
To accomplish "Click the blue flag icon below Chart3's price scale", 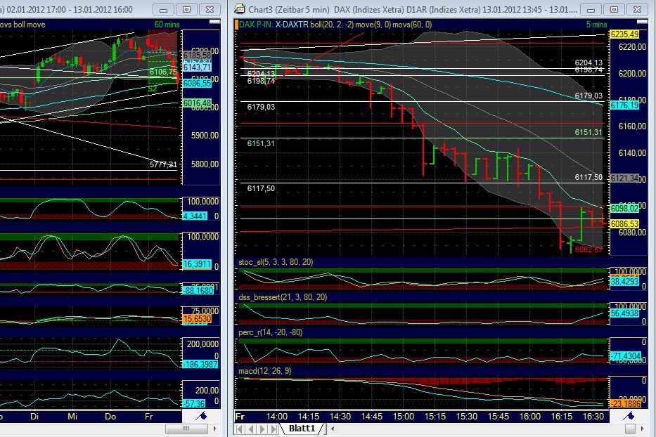I will tap(631, 415).
